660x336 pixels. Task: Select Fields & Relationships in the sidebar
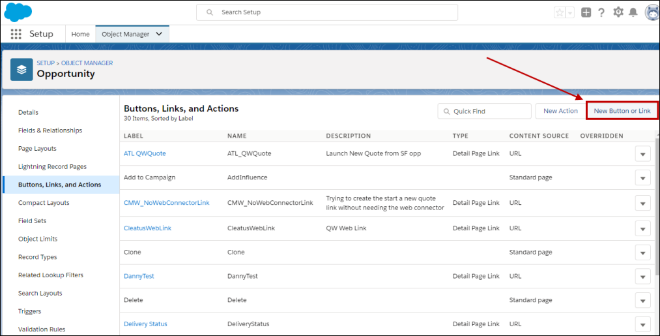pyautogui.click(x=50, y=130)
